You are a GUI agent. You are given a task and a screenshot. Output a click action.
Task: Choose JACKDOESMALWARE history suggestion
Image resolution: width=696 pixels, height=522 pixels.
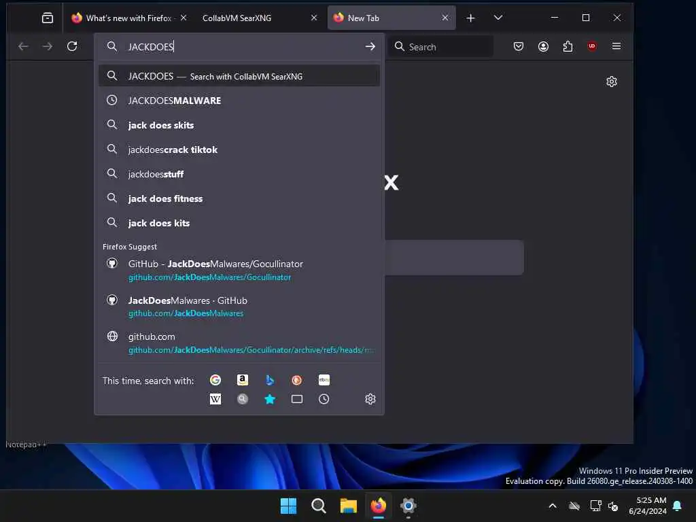[239, 101]
